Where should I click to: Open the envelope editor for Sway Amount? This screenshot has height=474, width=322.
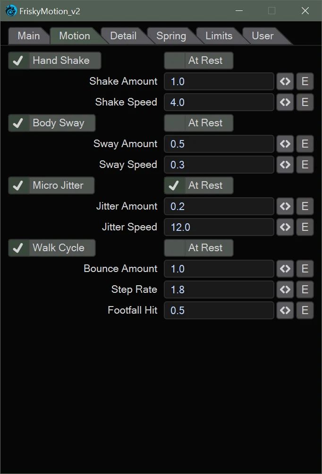pos(305,144)
